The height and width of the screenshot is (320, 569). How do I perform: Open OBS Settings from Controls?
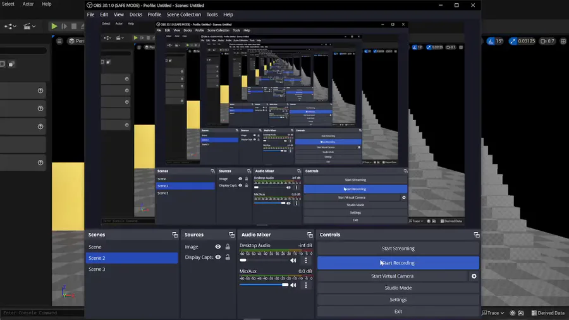398,300
